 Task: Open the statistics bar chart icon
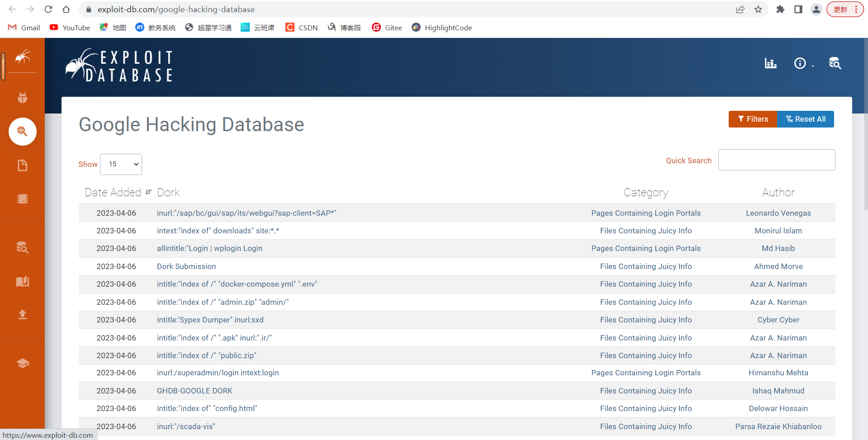(770, 63)
